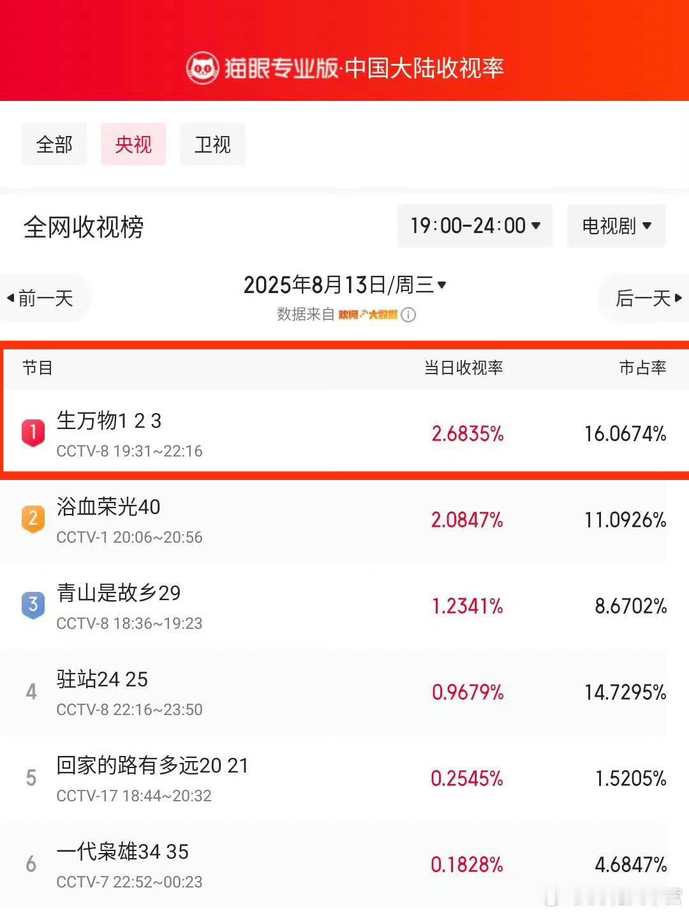689x913 pixels.
Task: Click the Maoyan cat logo icon
Action: pos(202,68)
